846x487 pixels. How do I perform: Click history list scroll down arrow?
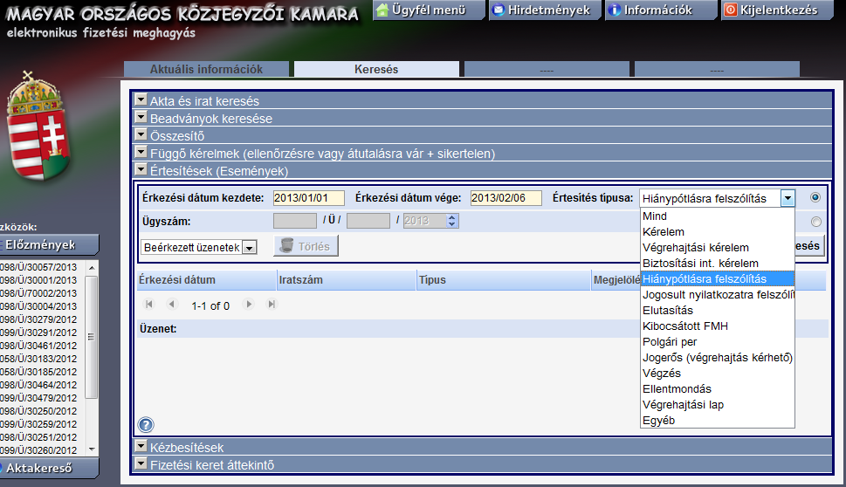pos(92,449)
